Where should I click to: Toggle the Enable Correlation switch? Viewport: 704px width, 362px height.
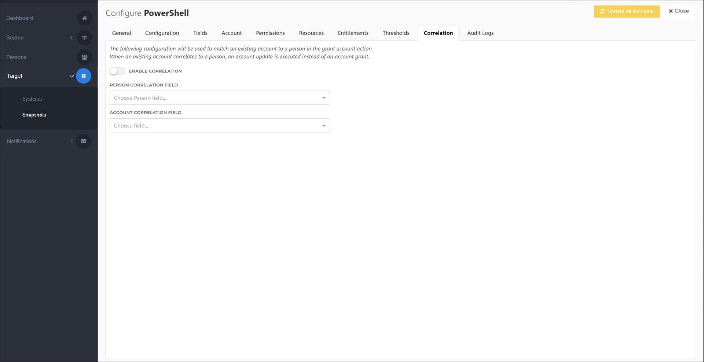coord(117,71)
